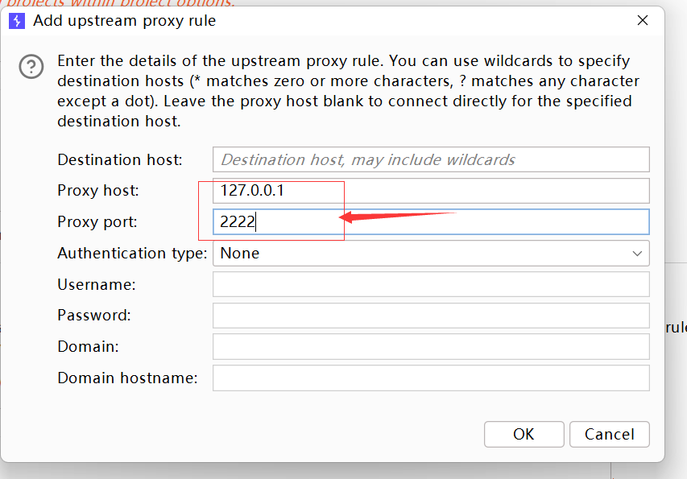Click the Burp Suite lightning icon in title bar
Viewport: 687px width, 479px height.
(x=17, y=21)
